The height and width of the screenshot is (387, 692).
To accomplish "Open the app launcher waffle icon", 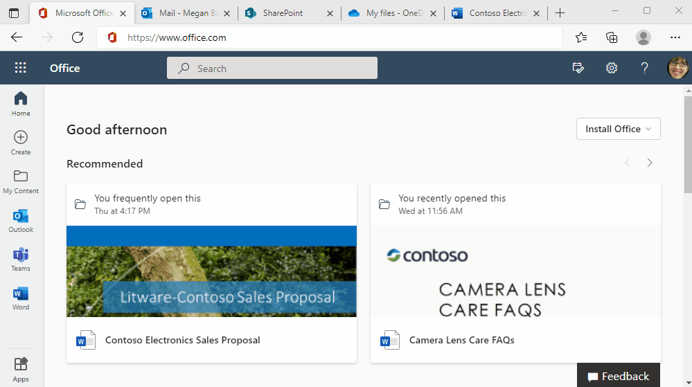I will pos(20,68).
